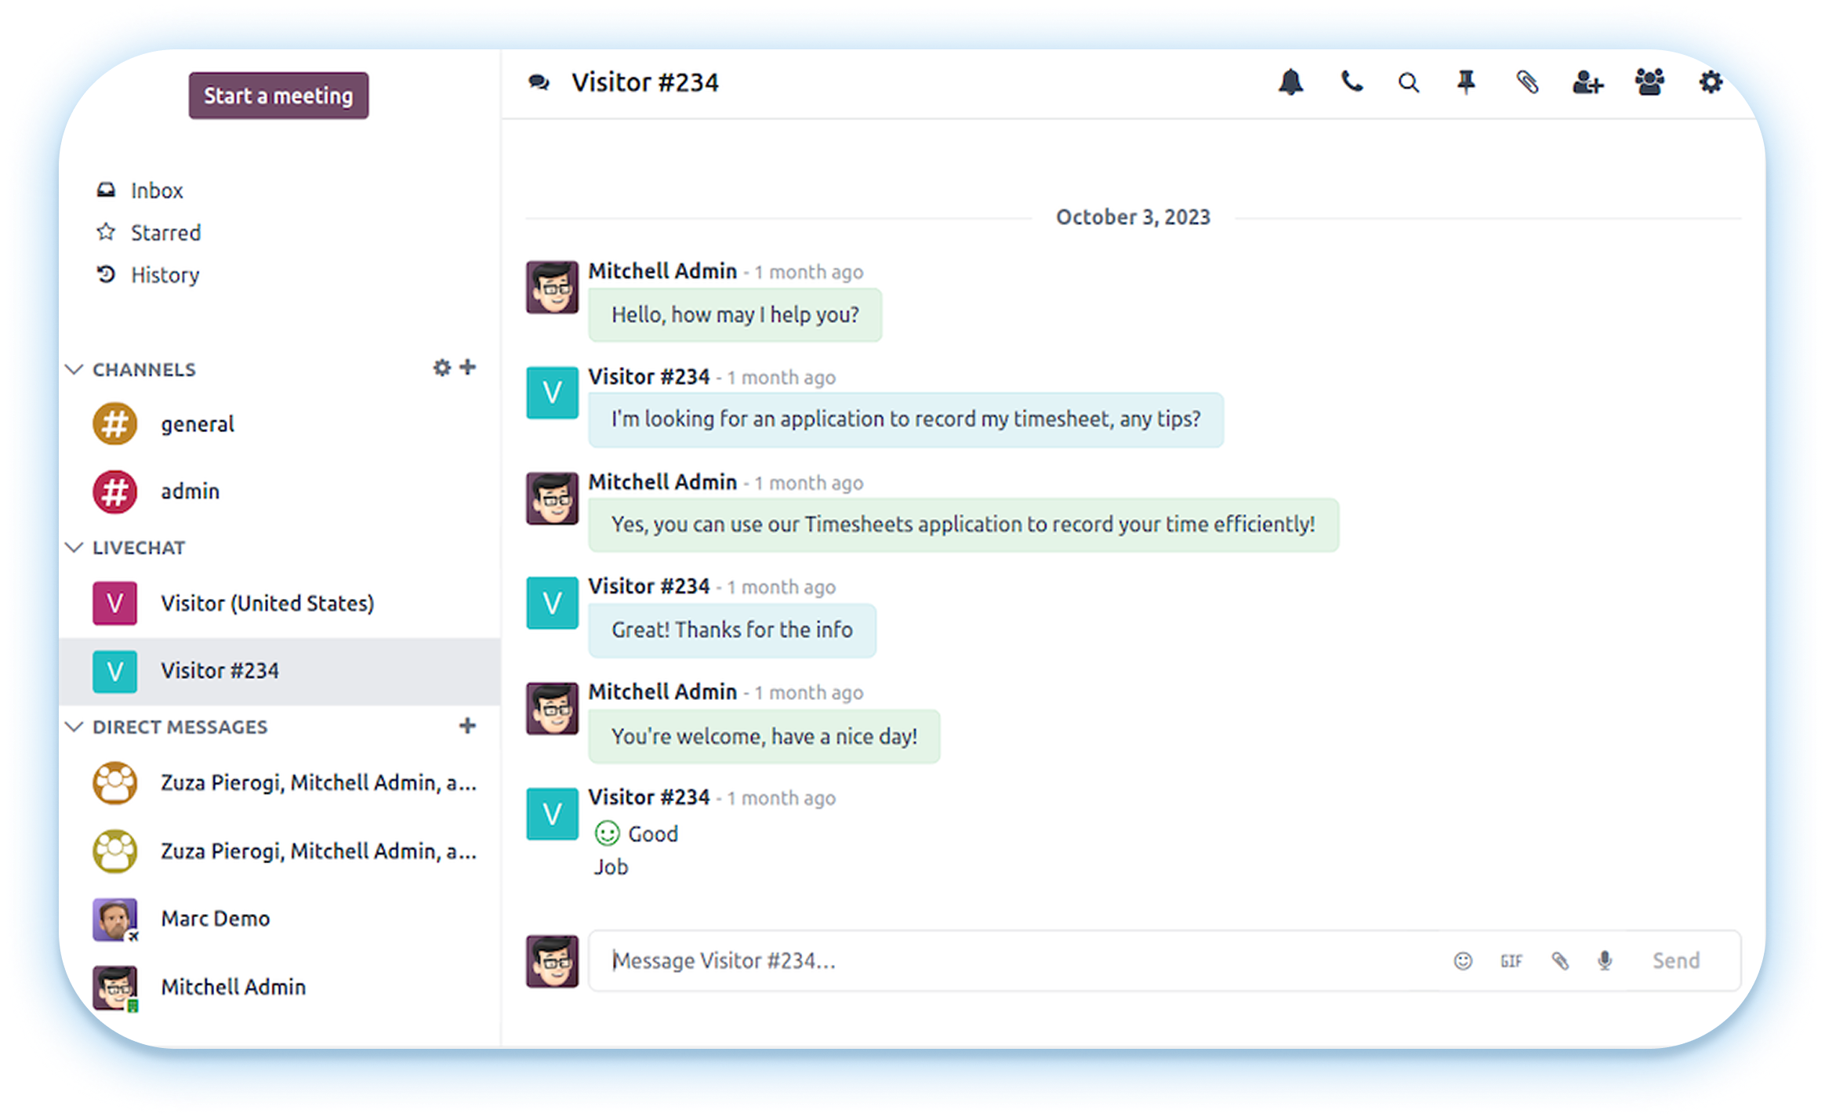This screenshot has width=1825, height=1117.
Task: Open attachments paperclip icon in header
Action: 1526,82
